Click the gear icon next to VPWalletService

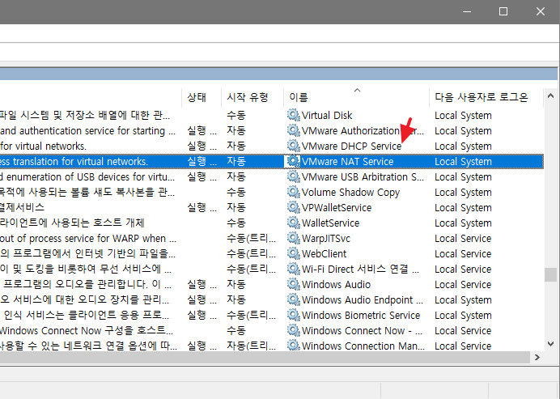tap(294, 207)
